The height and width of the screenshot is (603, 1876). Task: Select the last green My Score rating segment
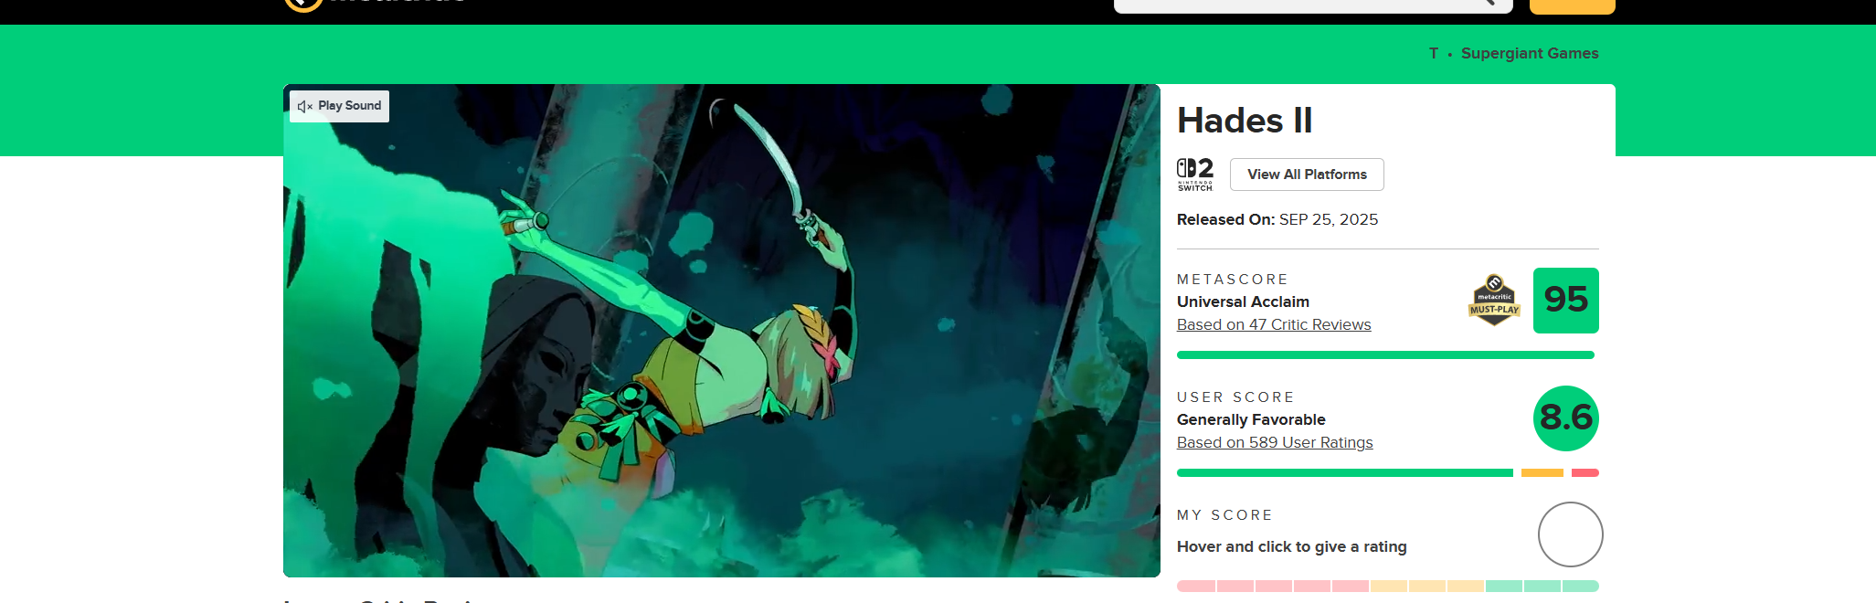[x=1581, y=586]
